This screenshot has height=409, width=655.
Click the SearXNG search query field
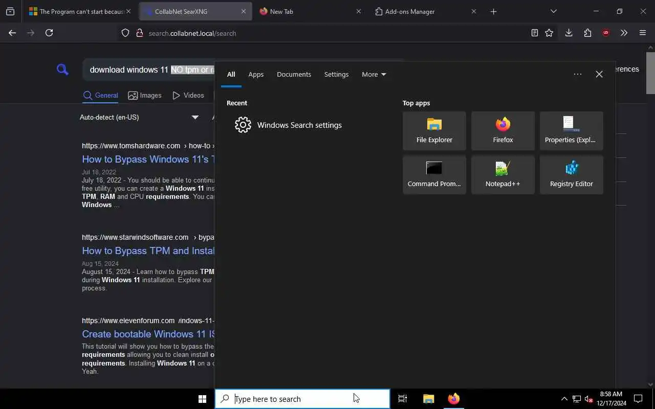[148, 70]
